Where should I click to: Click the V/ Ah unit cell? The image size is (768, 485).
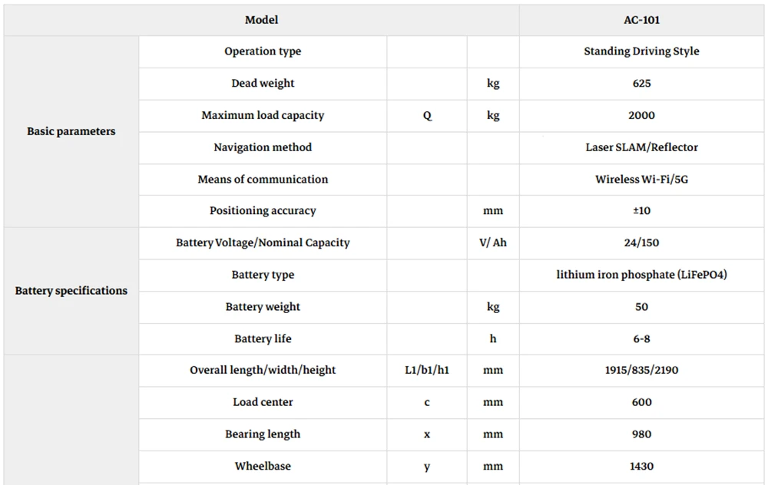pos(493,242)
